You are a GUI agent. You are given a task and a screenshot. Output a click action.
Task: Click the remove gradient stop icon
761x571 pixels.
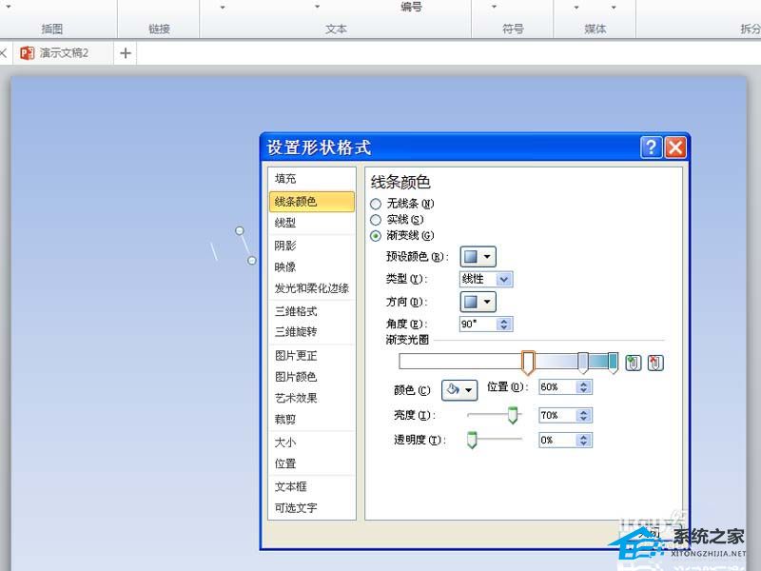point(655,363)
